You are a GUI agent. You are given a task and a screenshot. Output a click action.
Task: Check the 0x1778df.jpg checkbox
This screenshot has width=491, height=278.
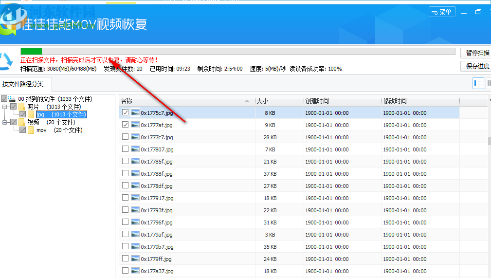(x=125, y=185)
